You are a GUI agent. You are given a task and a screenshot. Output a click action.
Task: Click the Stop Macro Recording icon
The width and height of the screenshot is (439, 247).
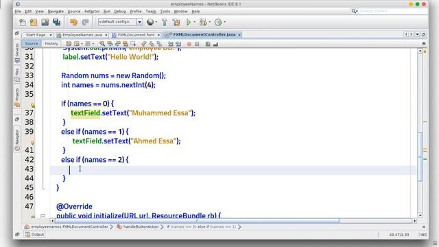pos(197,44)
